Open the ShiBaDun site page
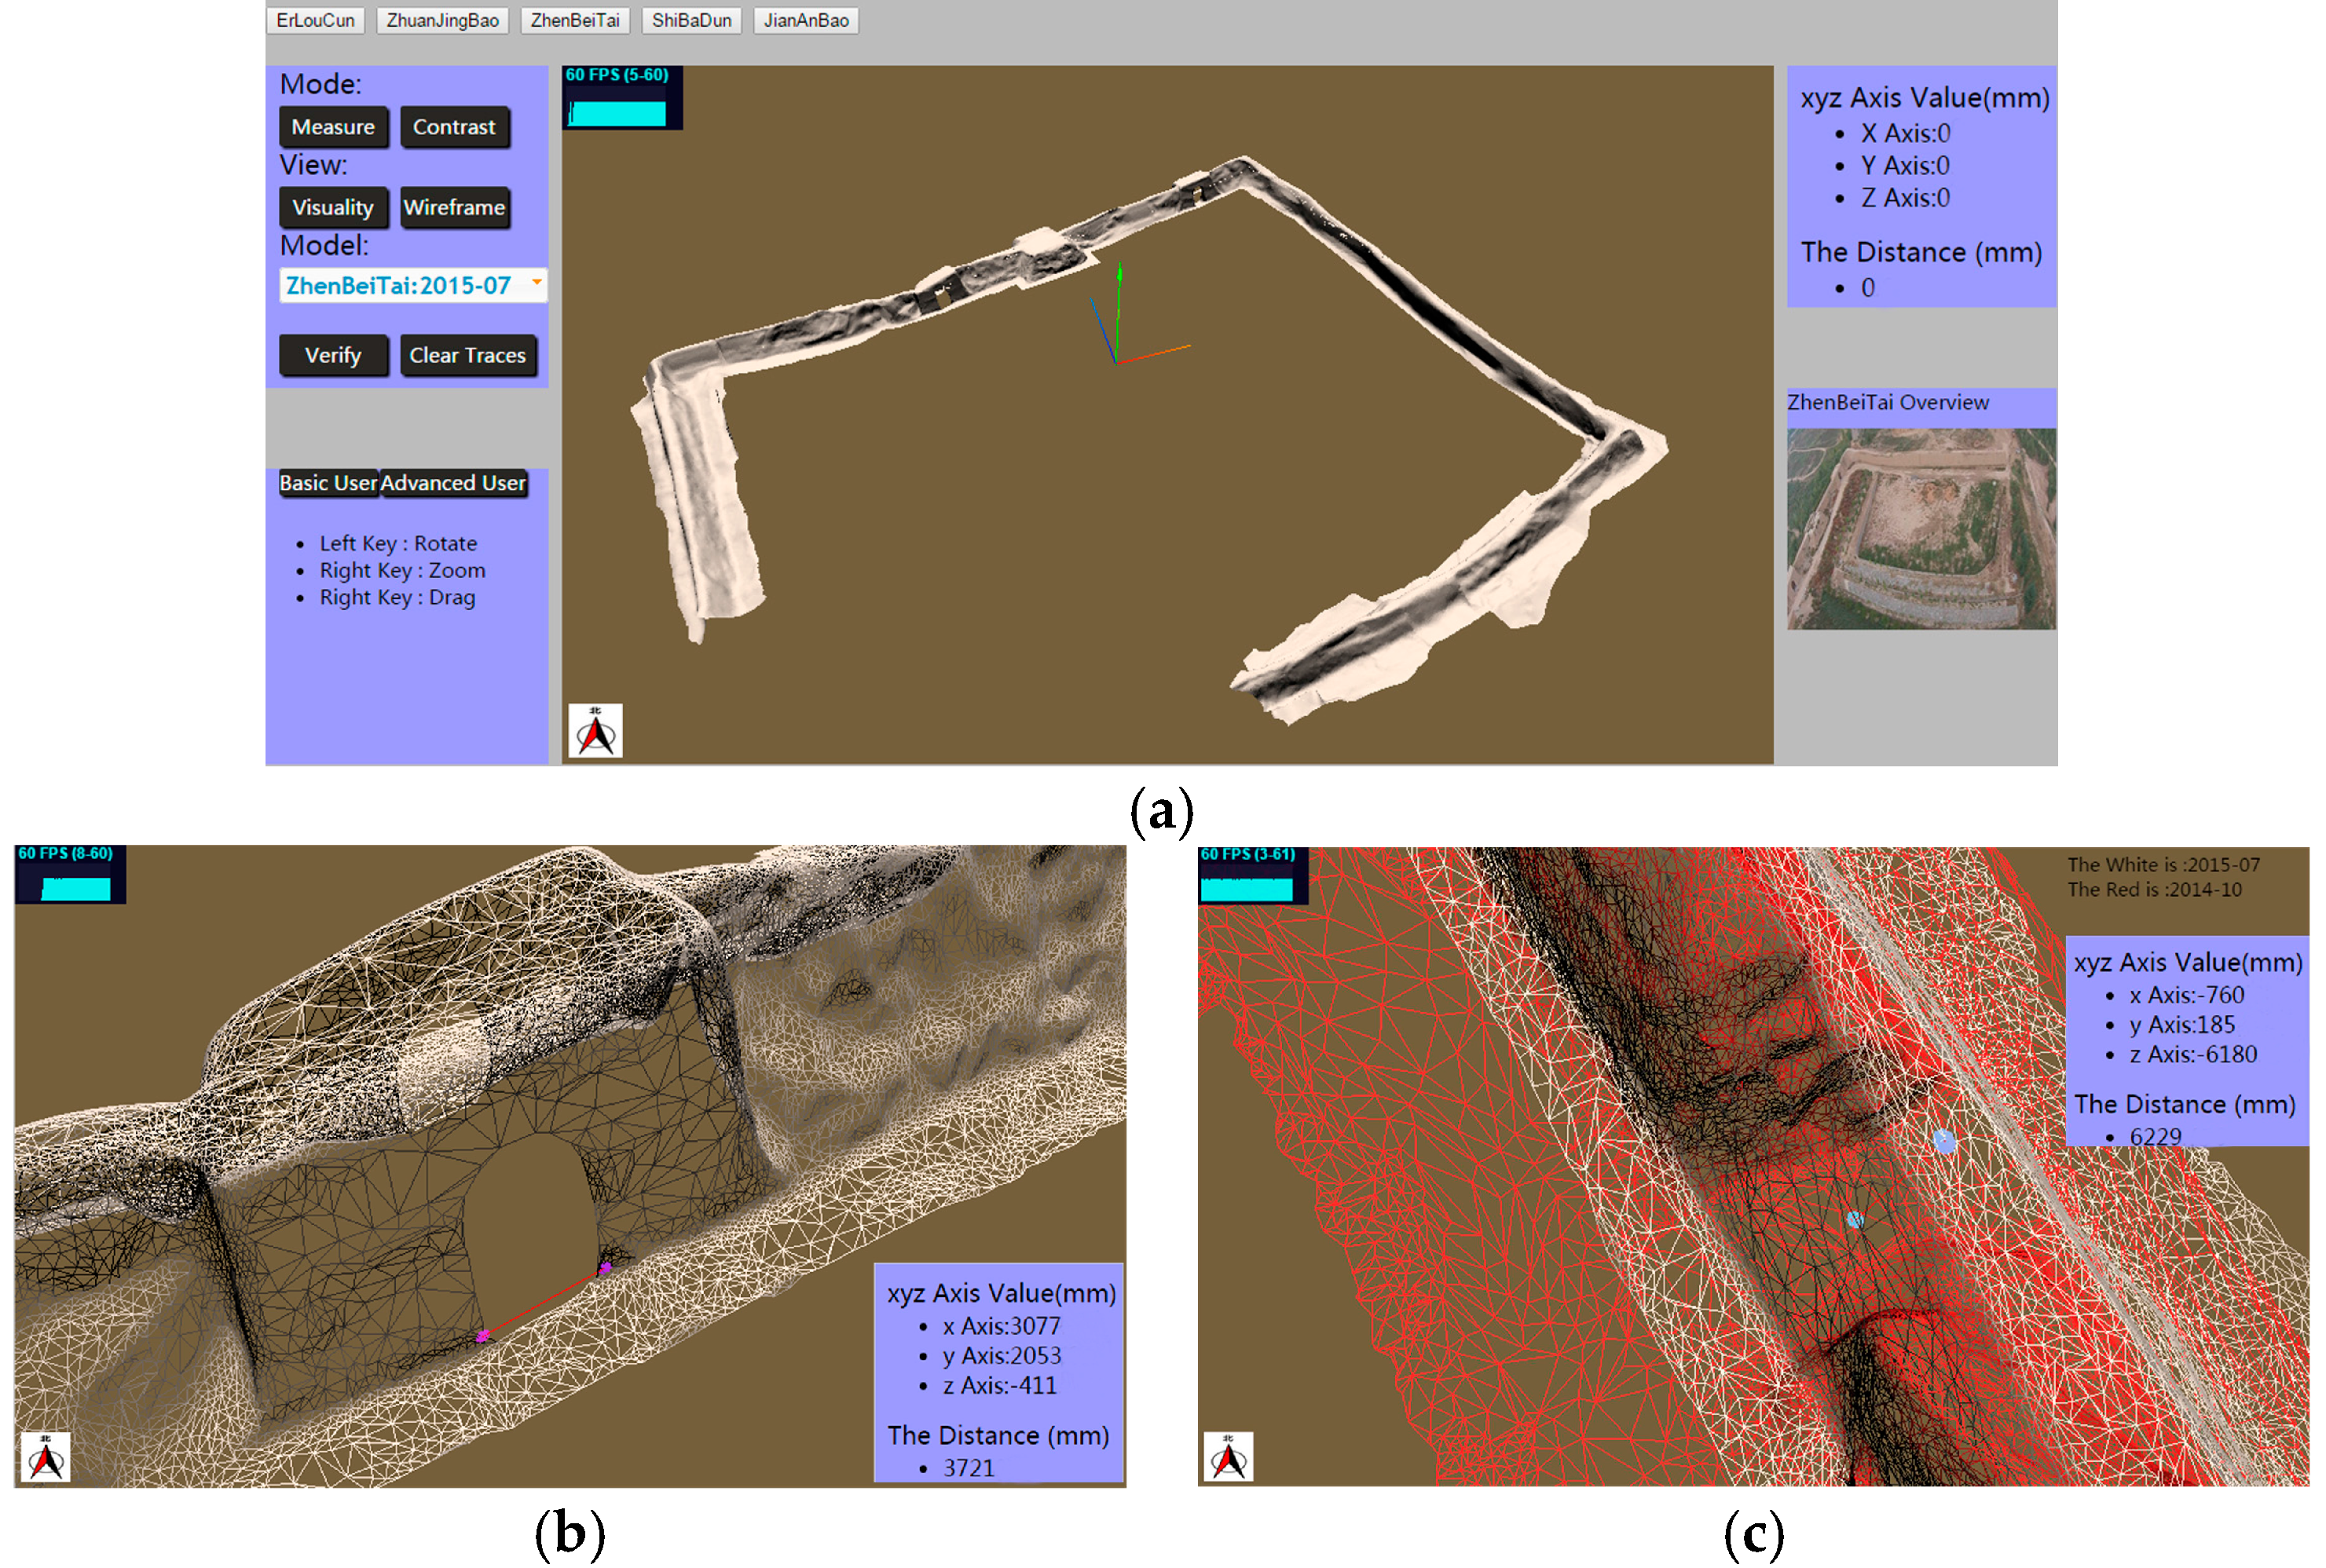Image resolution: width=2326 pixels, height=1568 pixels. pyautogui.click(x=690, y=20)
